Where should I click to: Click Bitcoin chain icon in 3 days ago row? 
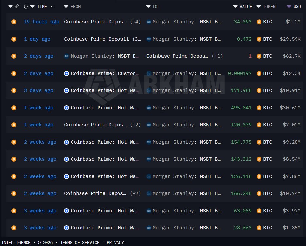(x=14, y=91)
